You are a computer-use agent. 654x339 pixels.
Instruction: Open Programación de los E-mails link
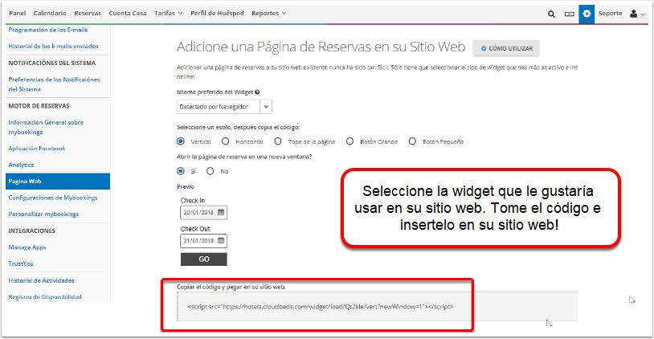48,30
